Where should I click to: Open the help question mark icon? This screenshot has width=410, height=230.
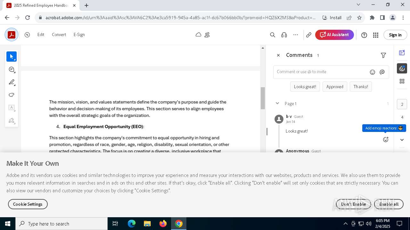tap(364, 35)
